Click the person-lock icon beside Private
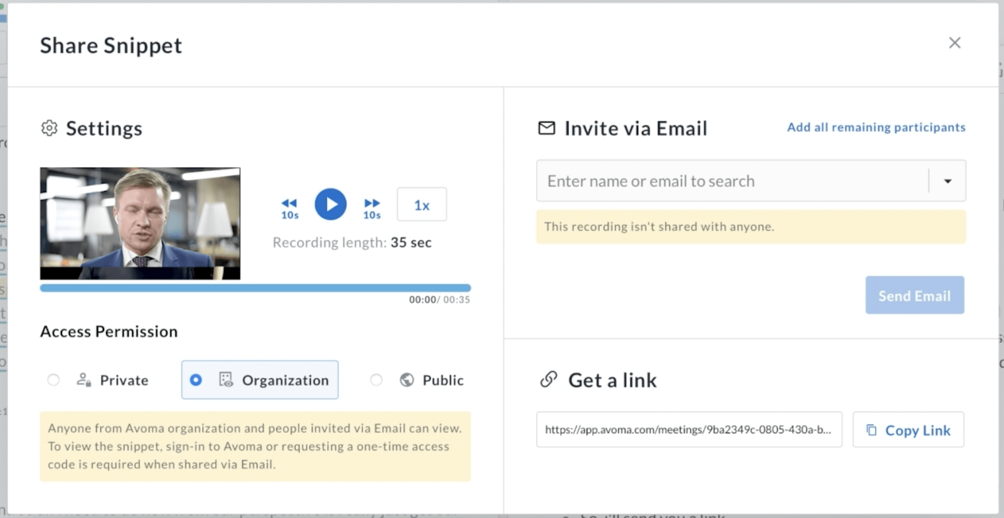Image resolution: width=1004 pixels, height=518 pixels. coord(83,380)
